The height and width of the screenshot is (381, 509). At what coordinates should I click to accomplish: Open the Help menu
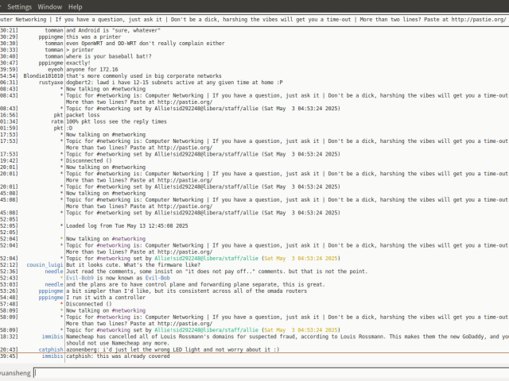[76, 6]
